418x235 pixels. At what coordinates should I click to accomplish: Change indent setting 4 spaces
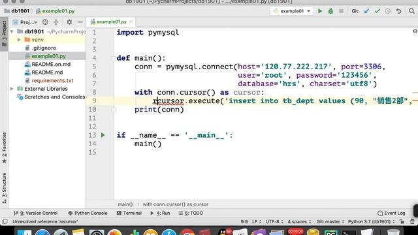click(x=299, y=222)
